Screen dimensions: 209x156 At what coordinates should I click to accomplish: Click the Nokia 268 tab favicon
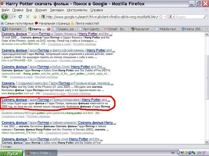coord(183,29)
